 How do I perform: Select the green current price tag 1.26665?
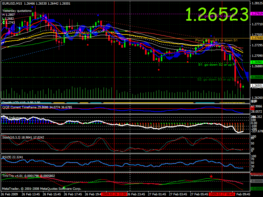[x=256, y=76]
